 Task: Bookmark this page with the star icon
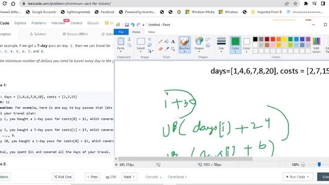pyautogui.click(x=295, y=4)
